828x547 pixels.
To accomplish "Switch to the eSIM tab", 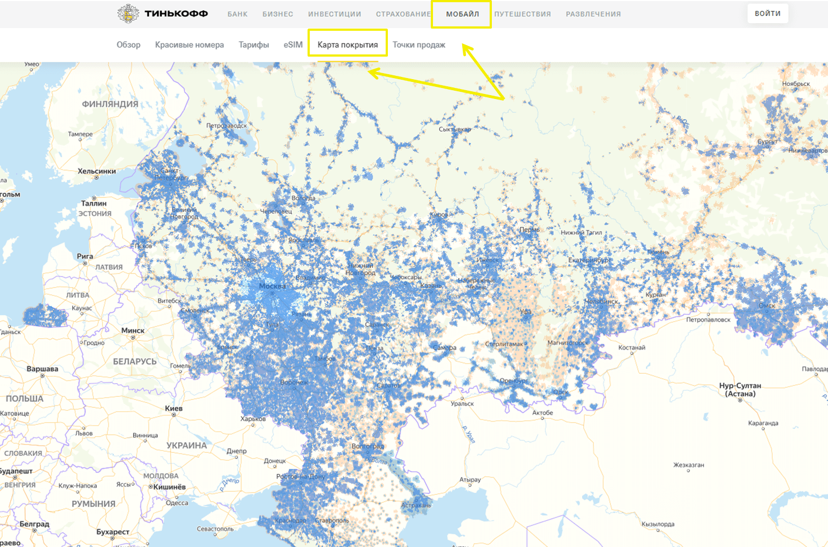I will coord(293,45).
